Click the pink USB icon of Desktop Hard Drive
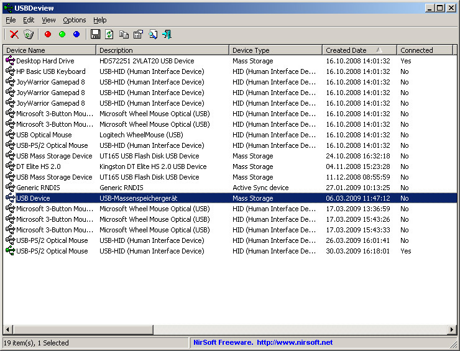460x351 pixels. coord(11,60)
